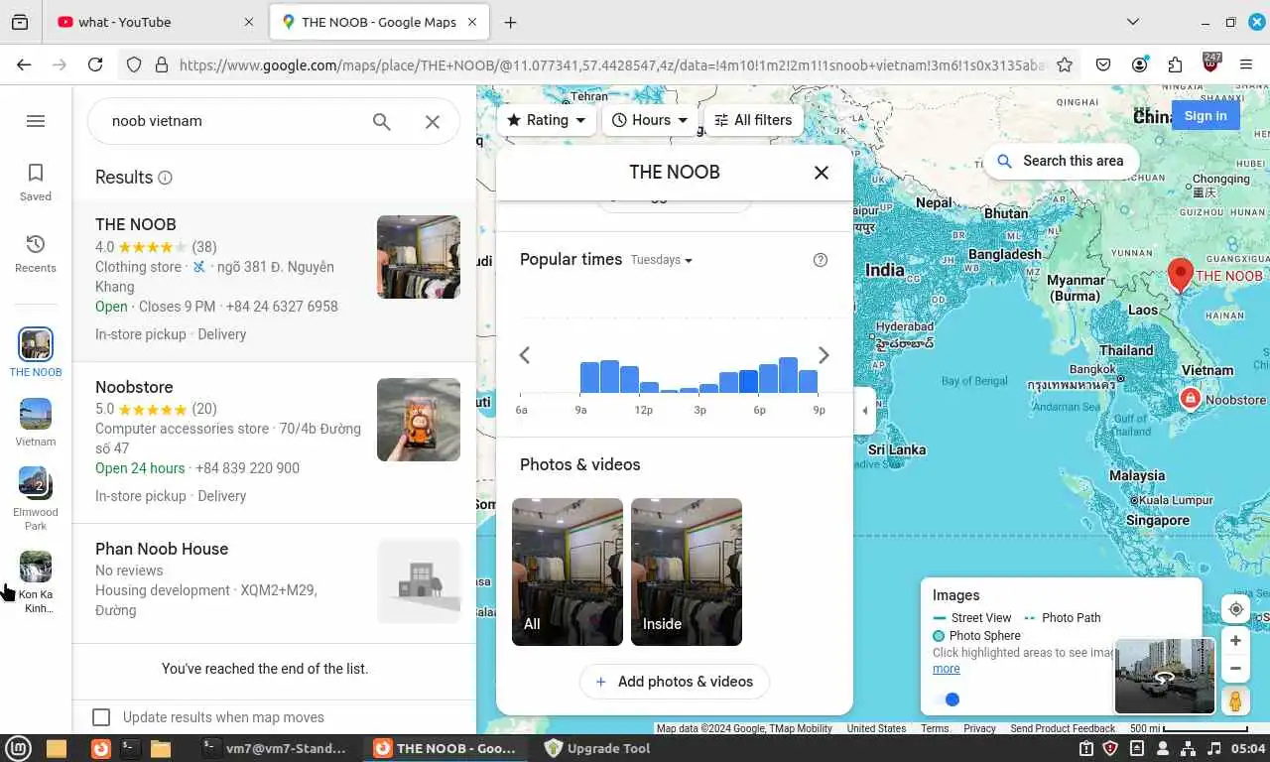
Task: Open the Firefox recent browsing icon
Action: coord(20,22)
